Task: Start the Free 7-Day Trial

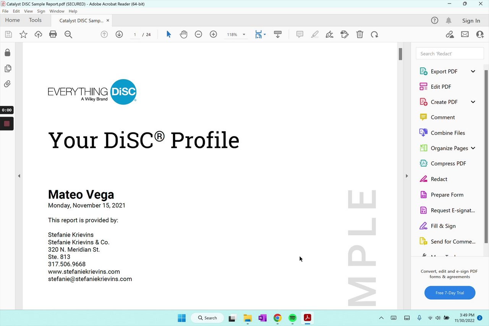Action: 450,293
